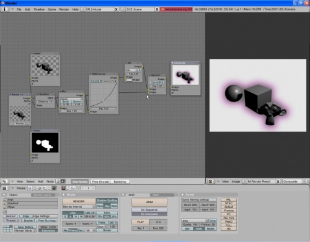This screenshot has height=242, width=310.
Task: Select the Render buttons sub-context icon
Action: 63,188
